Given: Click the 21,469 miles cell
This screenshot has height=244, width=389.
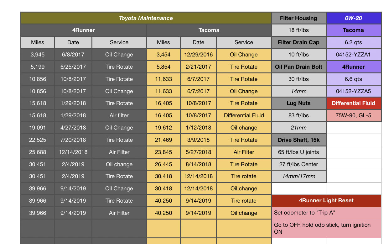Looking at the screenshot, I should (x=163, y=140).
